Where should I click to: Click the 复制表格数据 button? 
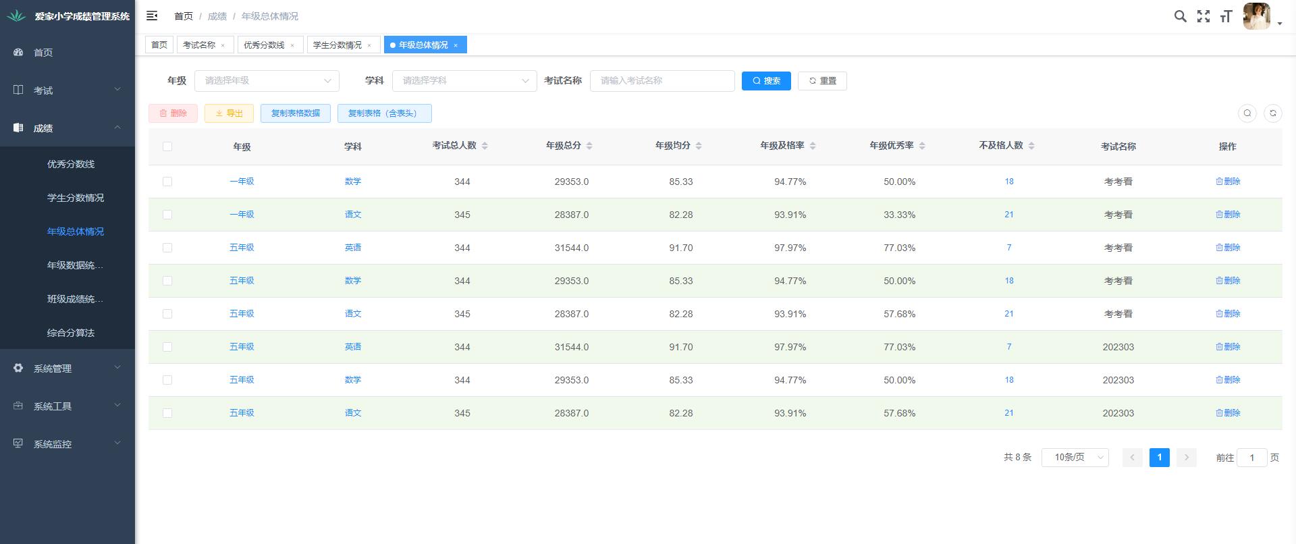296,113
